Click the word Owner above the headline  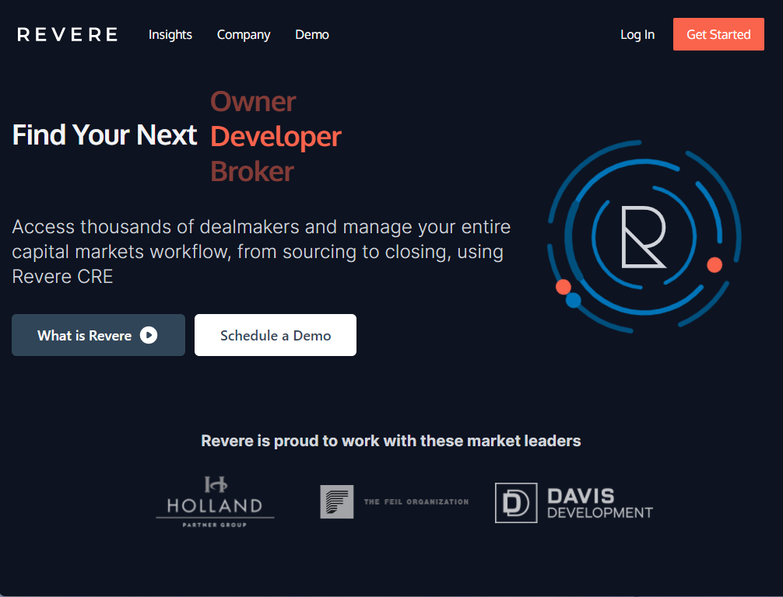[253, 101]
